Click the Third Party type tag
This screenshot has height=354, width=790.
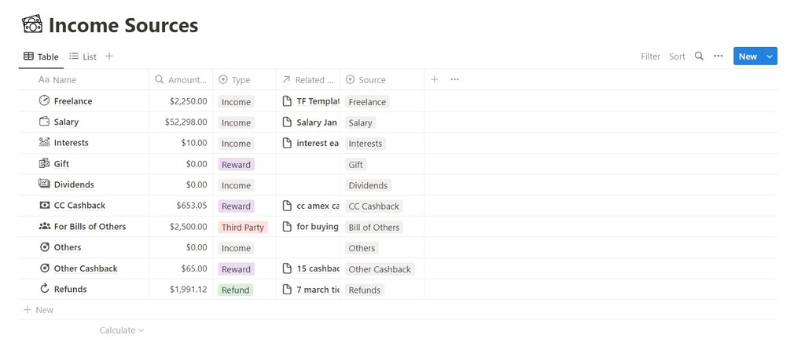(x=244, y=227)
